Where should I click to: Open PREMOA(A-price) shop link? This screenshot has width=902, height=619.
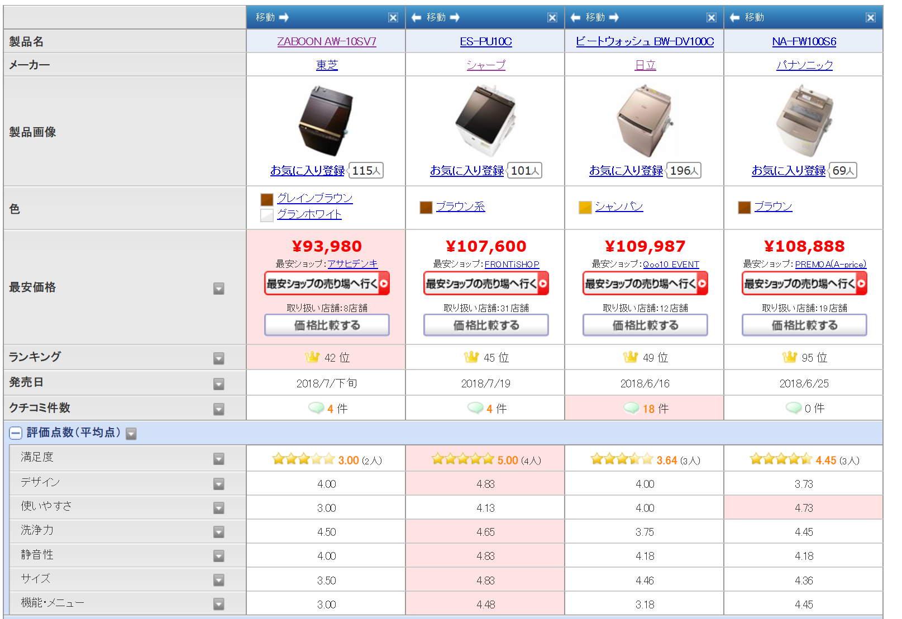click(831, 264)
